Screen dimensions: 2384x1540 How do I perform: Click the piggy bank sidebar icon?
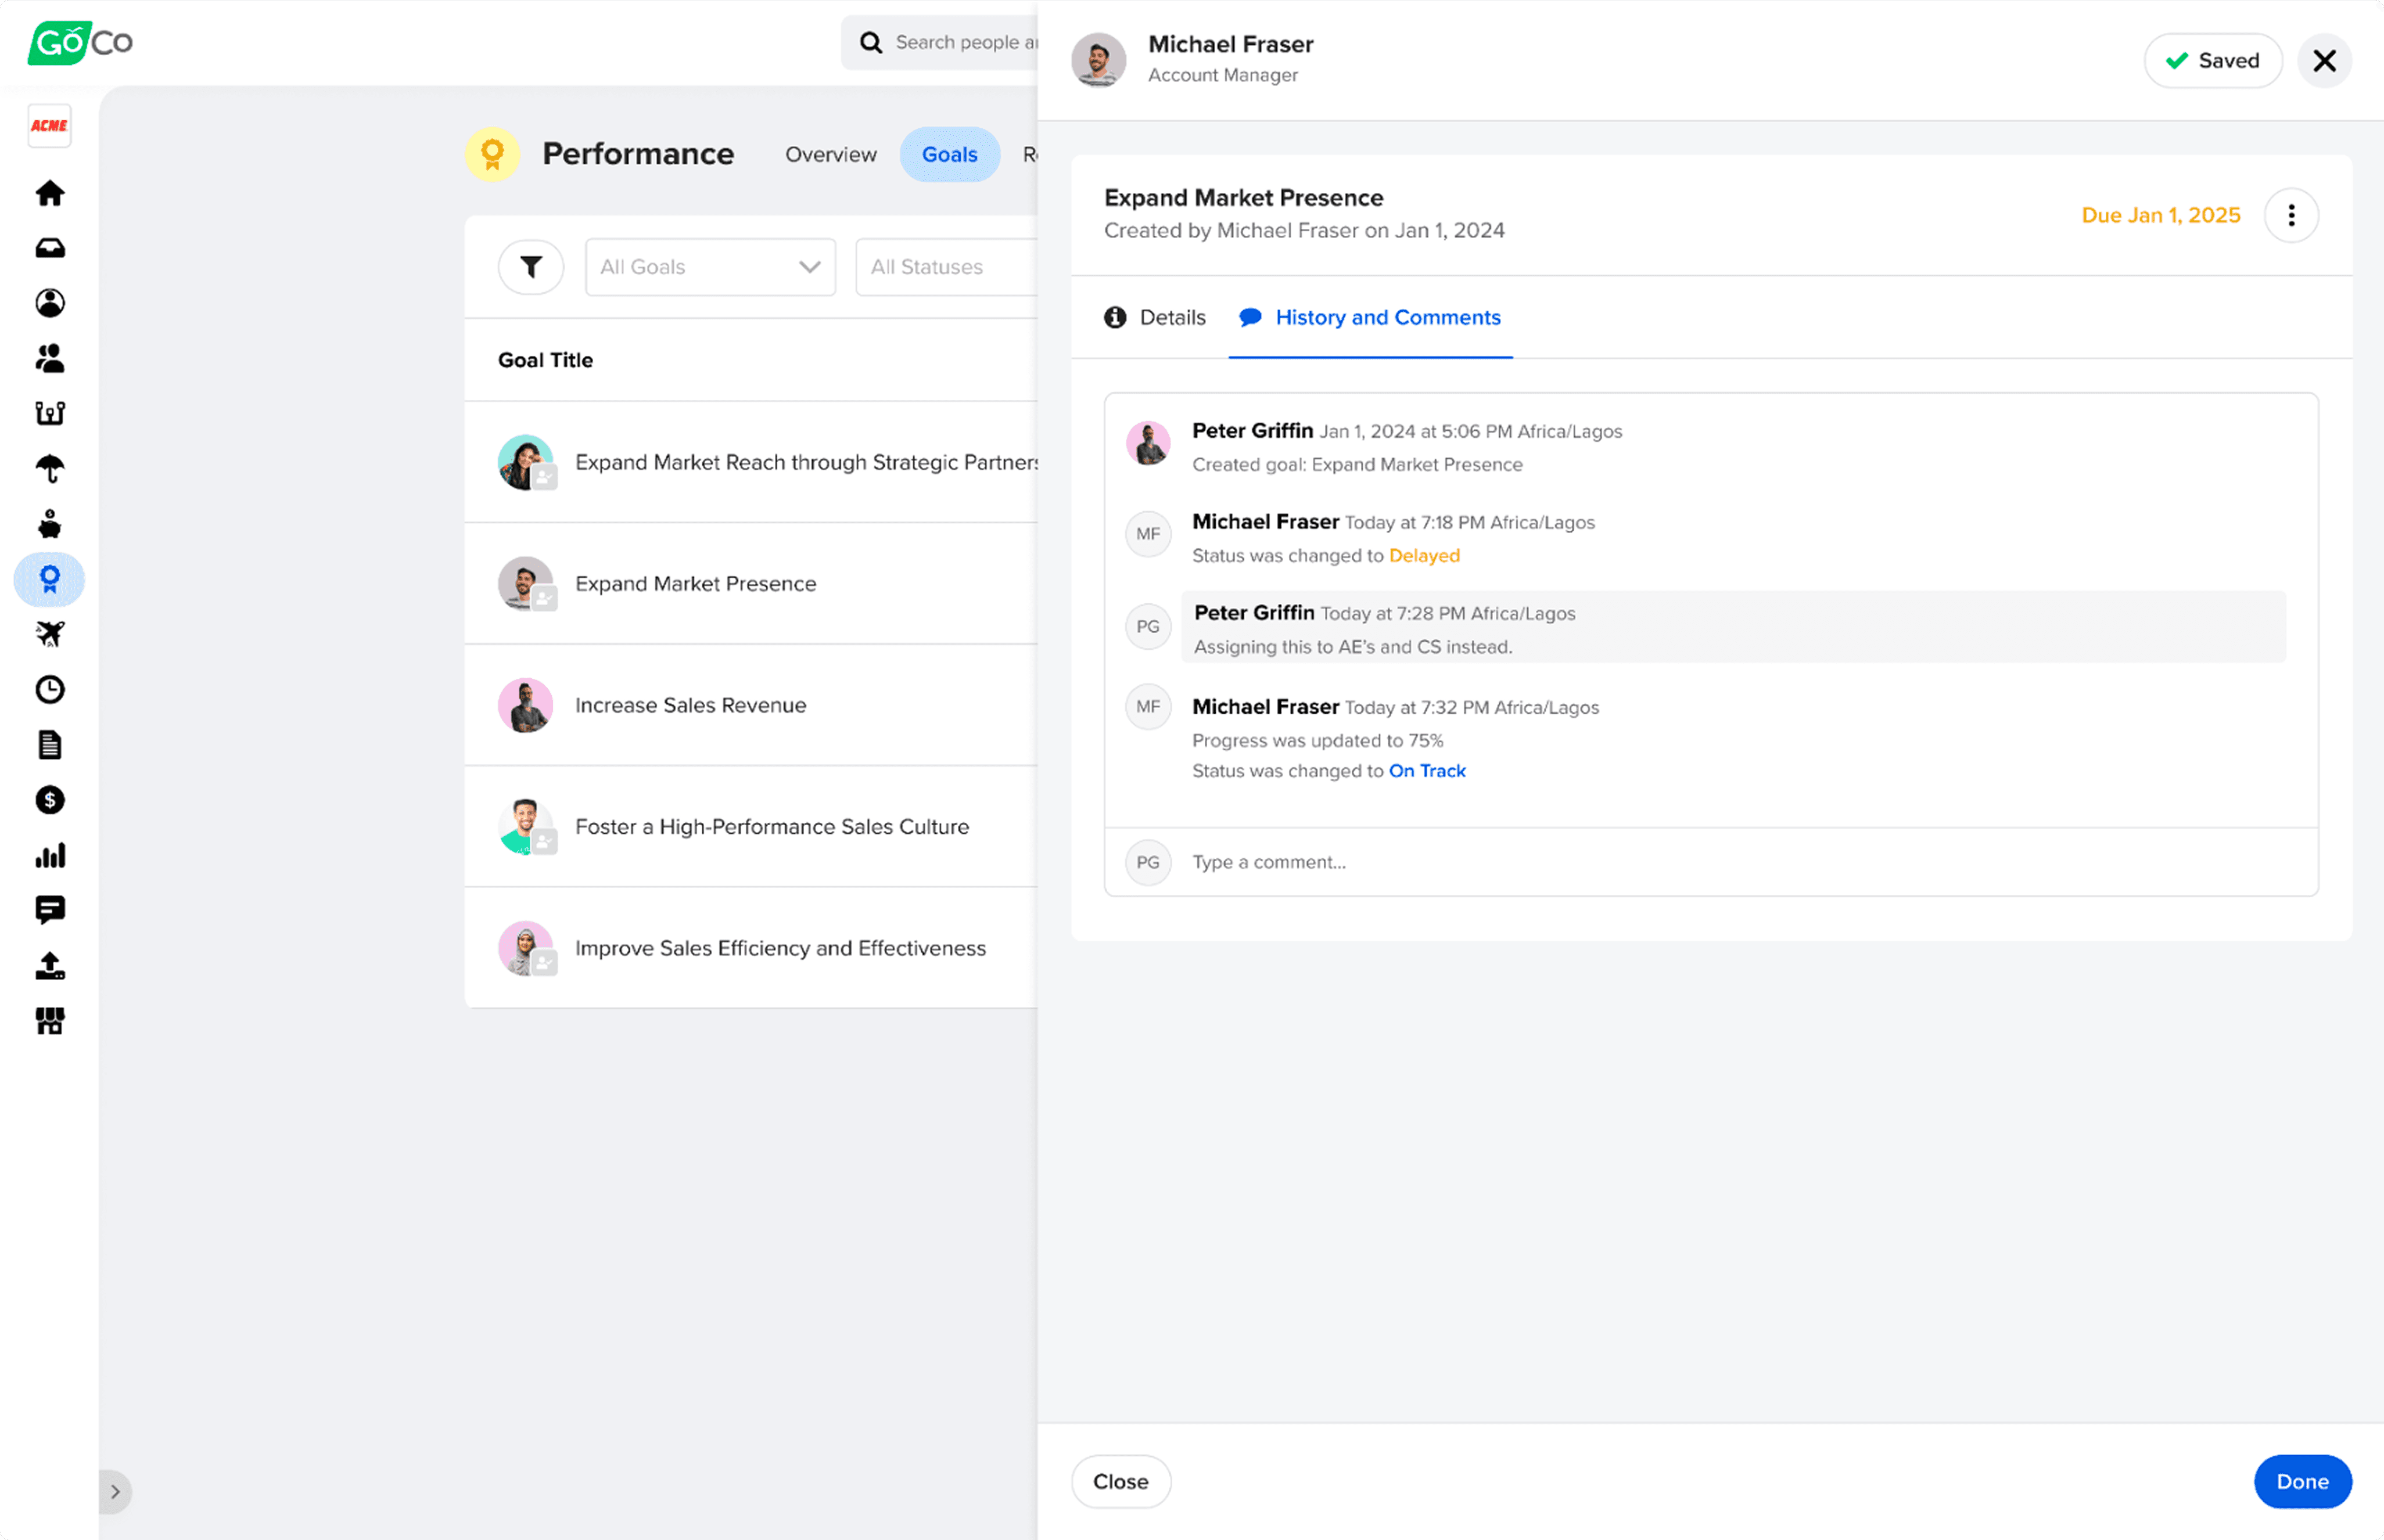49,524
